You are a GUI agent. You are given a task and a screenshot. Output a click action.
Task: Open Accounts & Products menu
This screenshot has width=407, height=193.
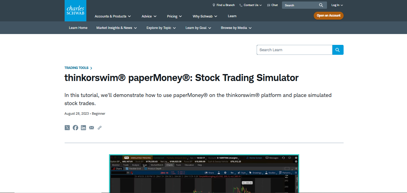[x=113, y=16]
